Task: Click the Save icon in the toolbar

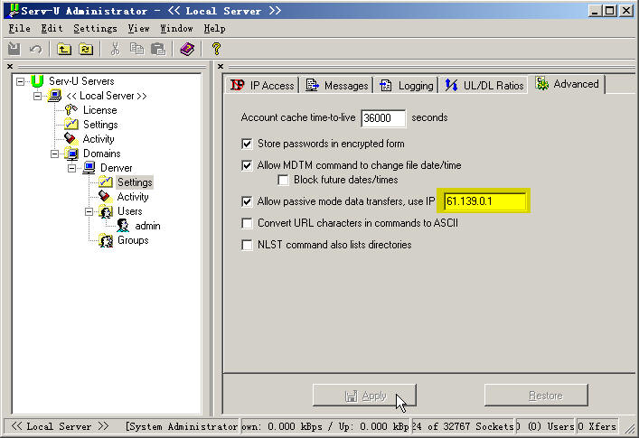Action: click(14, 49)
